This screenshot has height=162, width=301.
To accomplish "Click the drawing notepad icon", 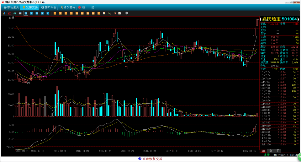I will coord(119,13).
